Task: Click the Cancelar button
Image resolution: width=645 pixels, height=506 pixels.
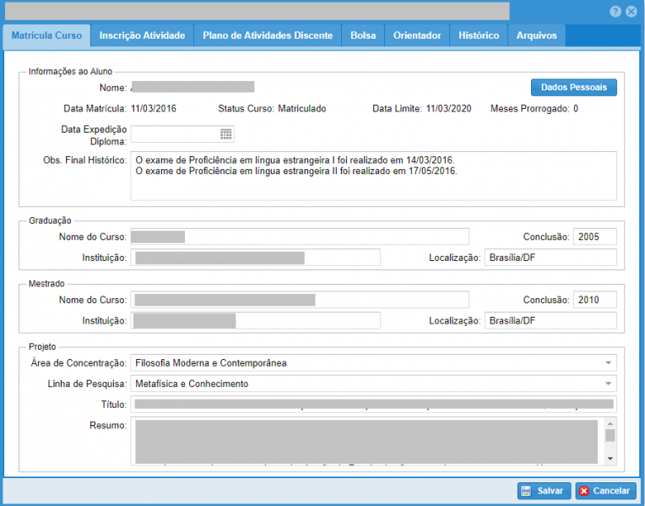Action: click(x=605, y=491)
